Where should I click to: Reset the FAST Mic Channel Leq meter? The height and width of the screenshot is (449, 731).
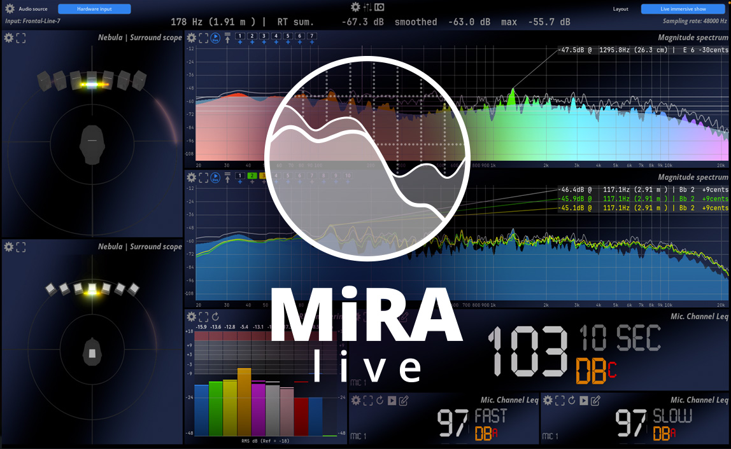[380, 401]
